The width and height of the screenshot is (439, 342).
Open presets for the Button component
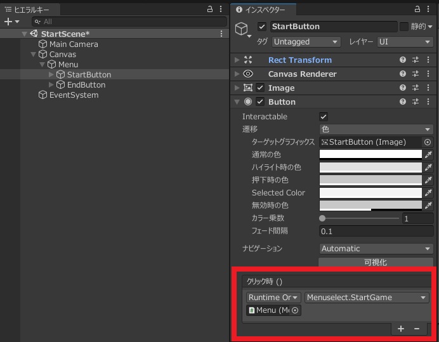[416, 102]
